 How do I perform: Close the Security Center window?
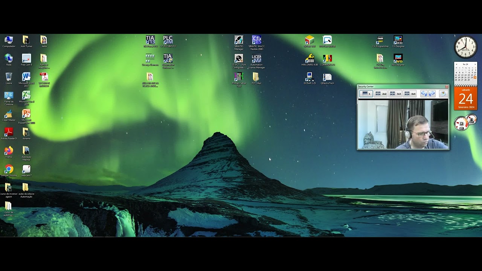(447, 87)
